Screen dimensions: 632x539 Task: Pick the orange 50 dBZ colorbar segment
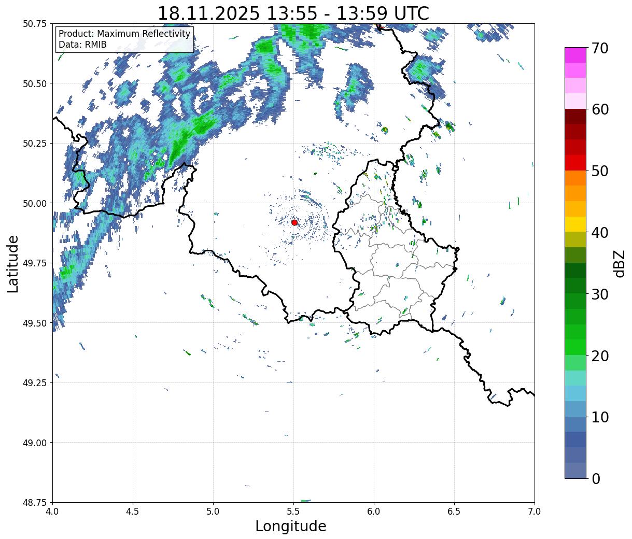coord(575,178)
